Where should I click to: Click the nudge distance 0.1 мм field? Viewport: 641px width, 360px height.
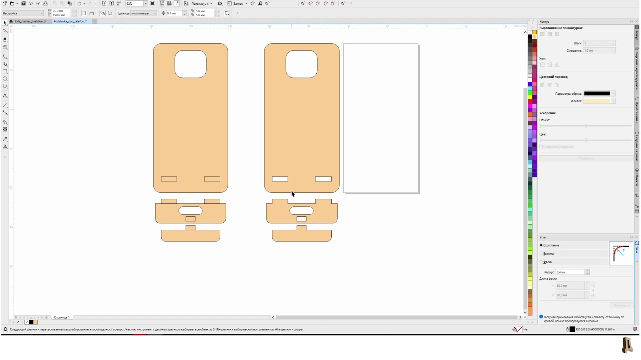tap(174, 13)
